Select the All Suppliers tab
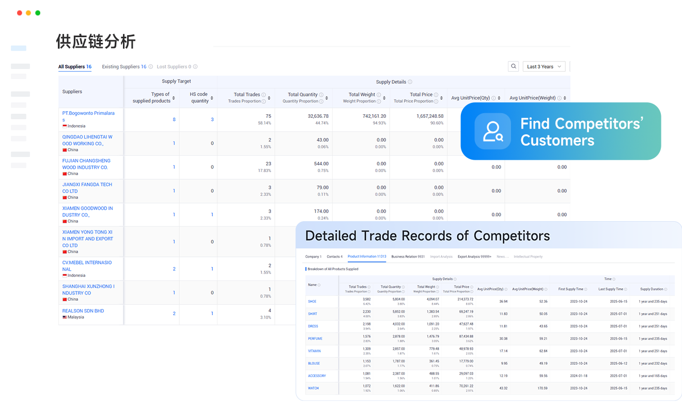Image resolution: width=682 pixels, height=403 pixels. tap(74, 67)
